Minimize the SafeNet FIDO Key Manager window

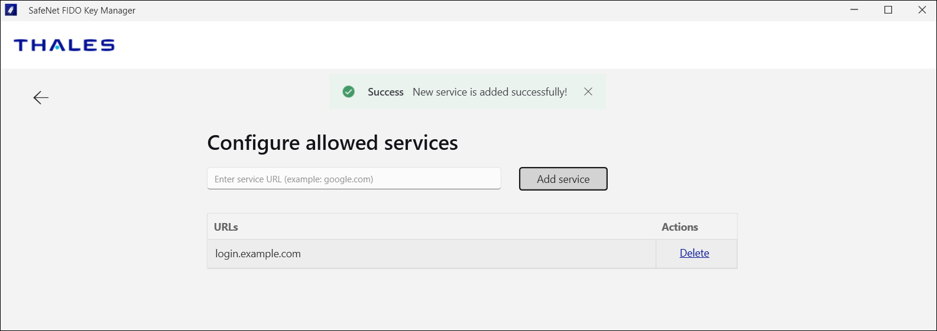coord(854,10)
